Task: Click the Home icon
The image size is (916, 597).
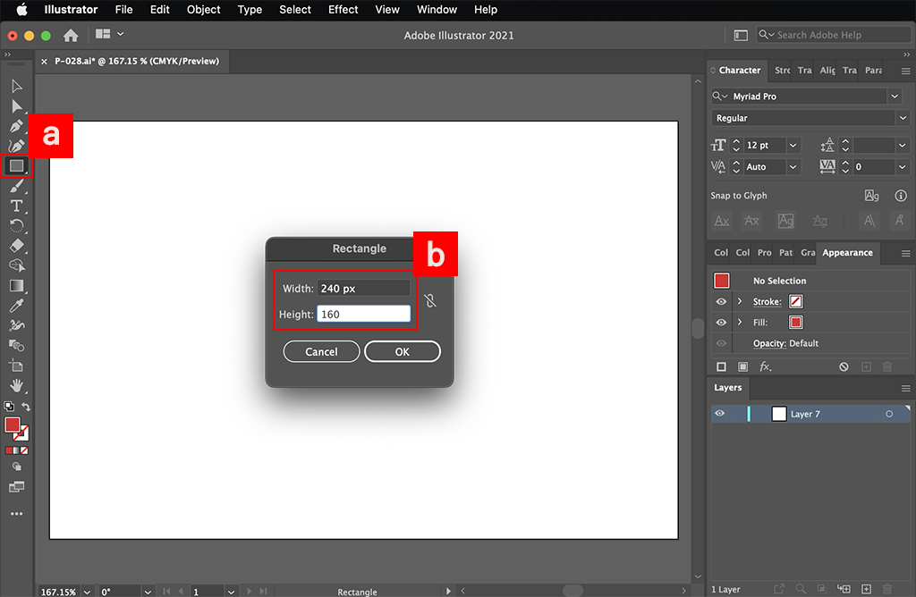Action: (x=71, y=35)
